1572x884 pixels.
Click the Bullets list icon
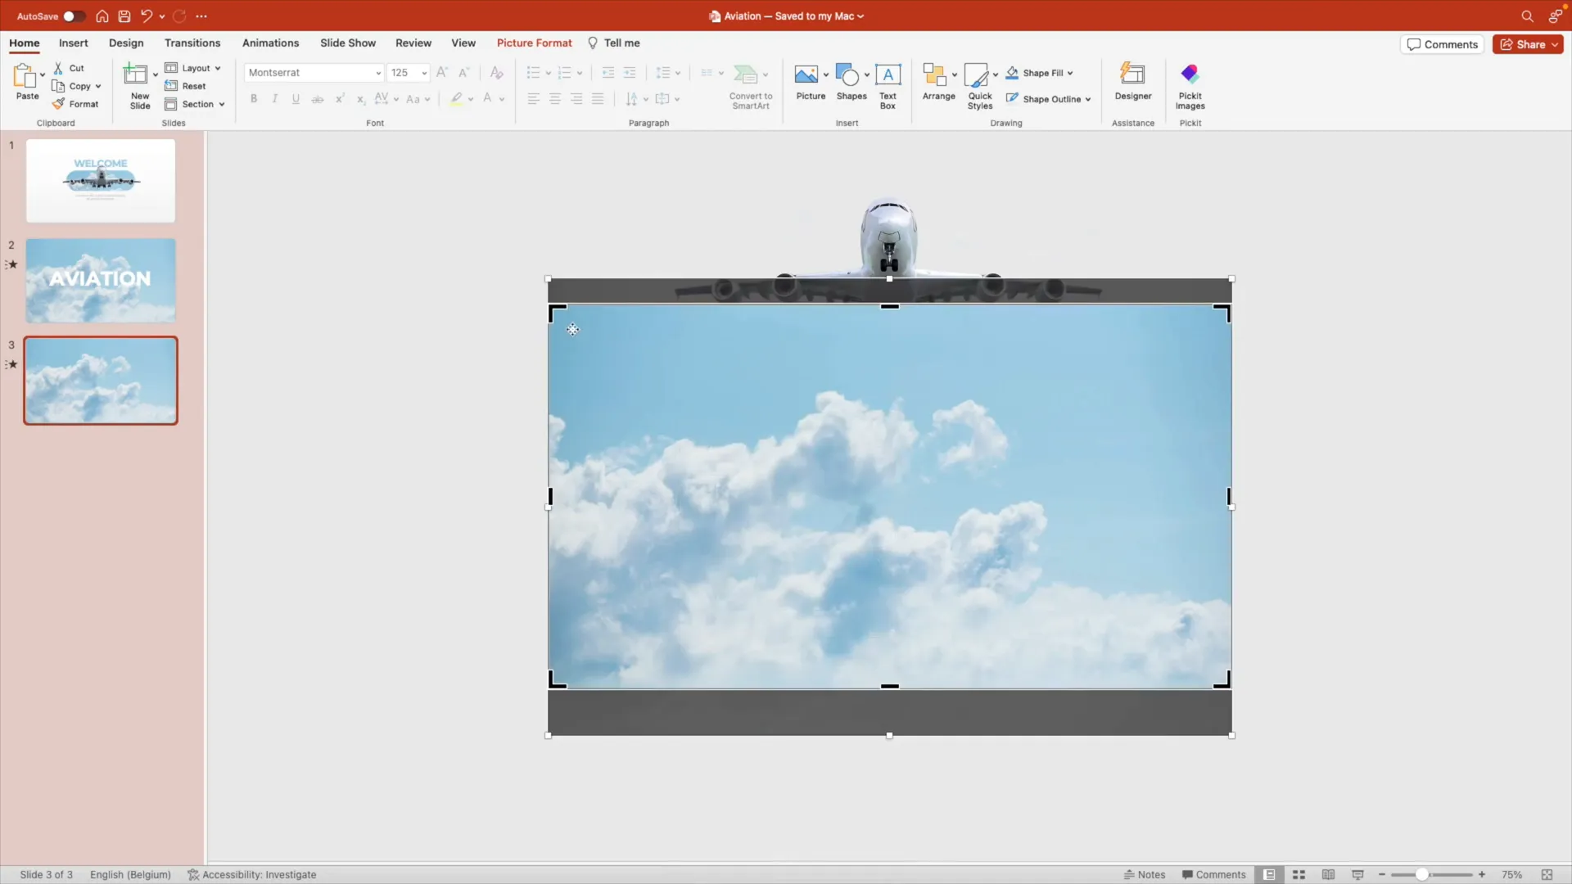click(533, 73)
